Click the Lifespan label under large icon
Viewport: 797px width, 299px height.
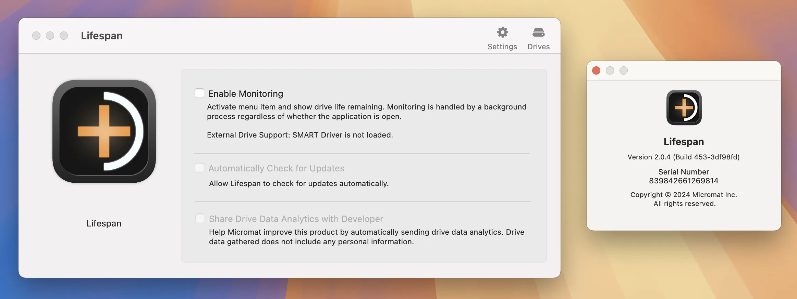pyautogui.click(x=104, y=223)
